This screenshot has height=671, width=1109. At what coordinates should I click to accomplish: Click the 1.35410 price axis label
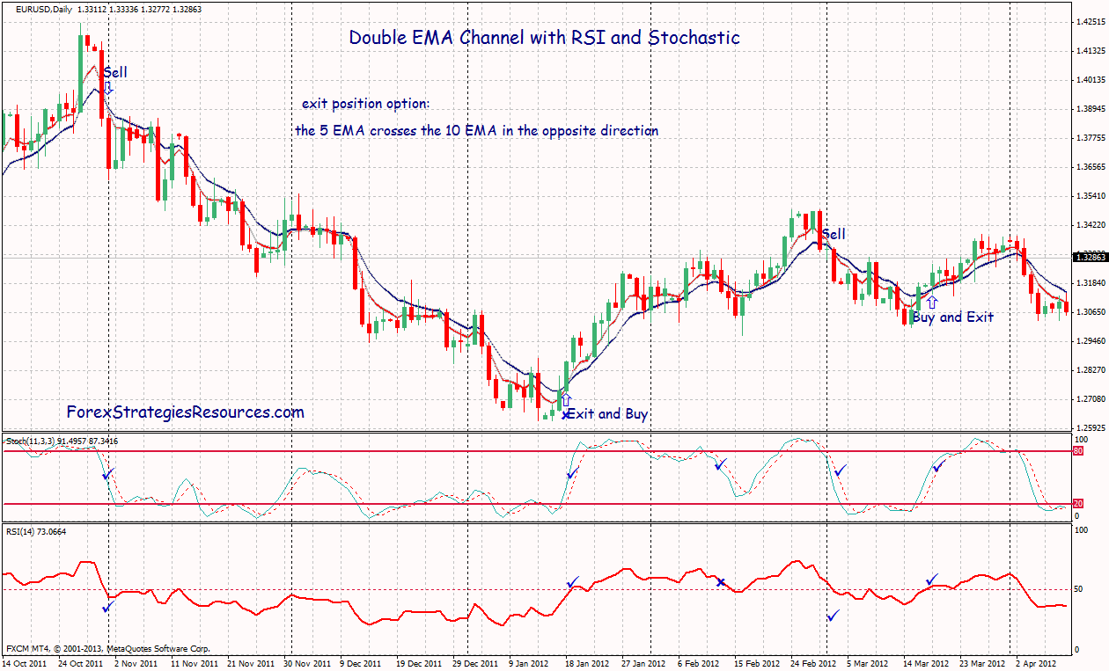coord(1091,196)
